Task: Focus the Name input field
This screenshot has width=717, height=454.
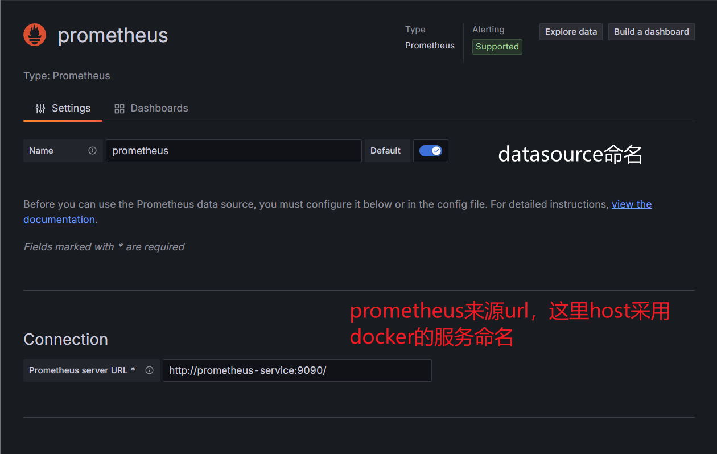Action: click(233, 151)
